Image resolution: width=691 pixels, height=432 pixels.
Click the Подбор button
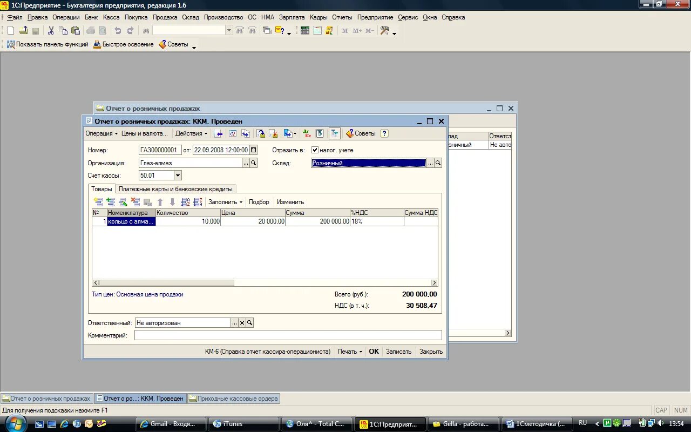tap(259, 202)
